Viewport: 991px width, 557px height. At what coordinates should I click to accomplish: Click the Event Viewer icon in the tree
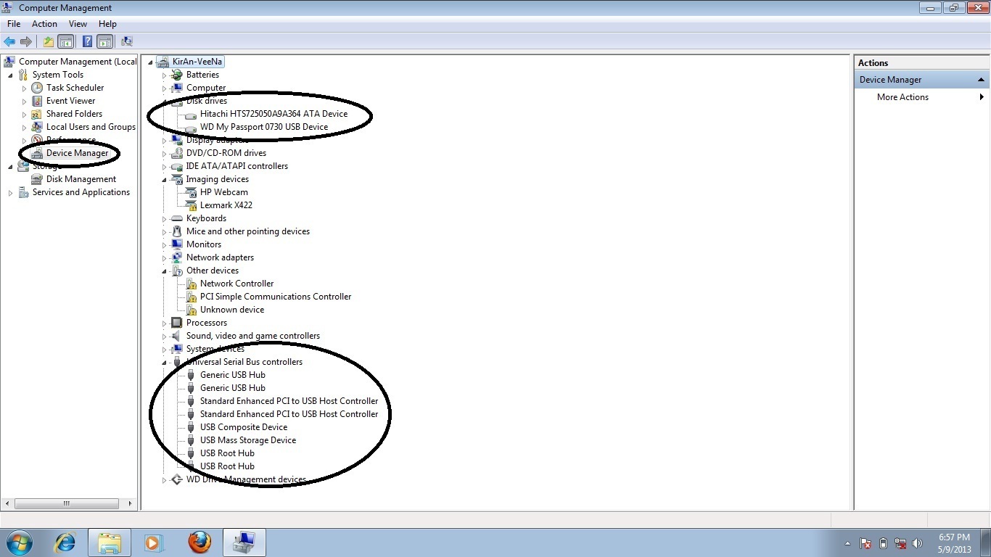click(37, 101)
